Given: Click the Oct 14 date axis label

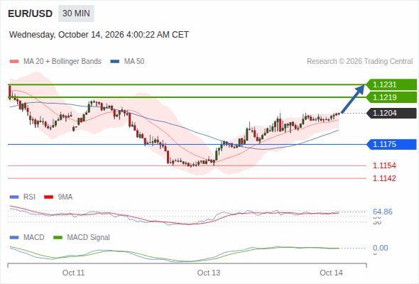Looking at the screenshot, I should pos(331,273).
